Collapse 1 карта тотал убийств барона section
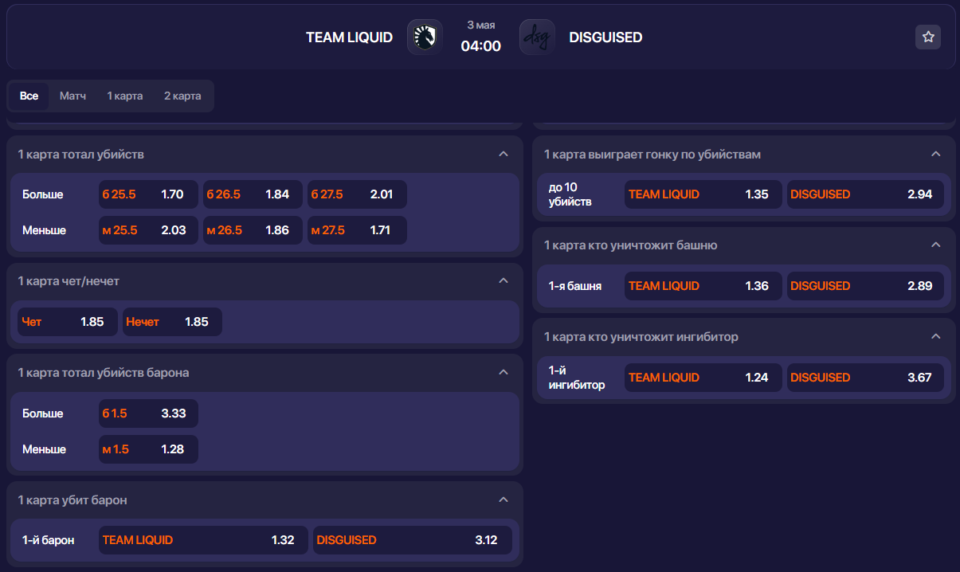This screenshot has height=572, width=960. click(503, 372)
